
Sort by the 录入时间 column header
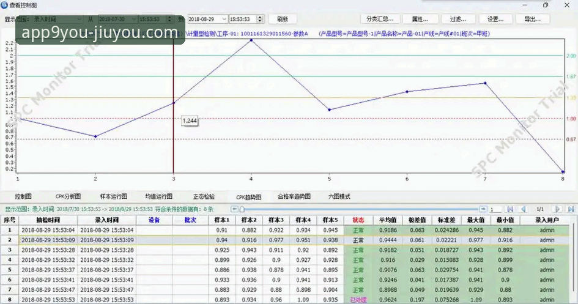(x=107, y=220)
